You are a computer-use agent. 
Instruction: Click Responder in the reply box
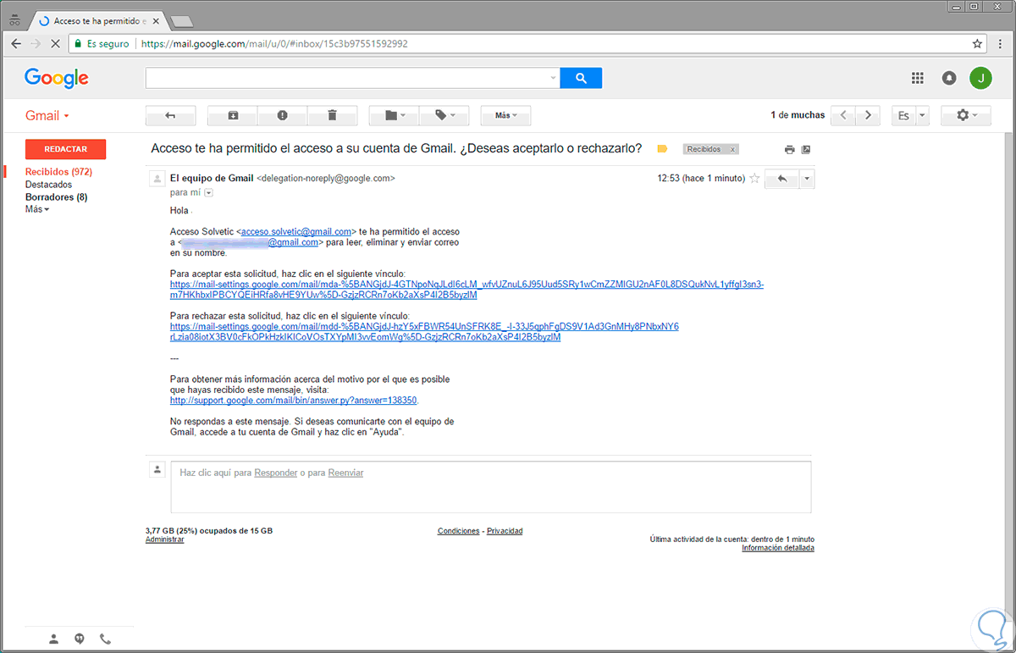click(x=275, y=473)
